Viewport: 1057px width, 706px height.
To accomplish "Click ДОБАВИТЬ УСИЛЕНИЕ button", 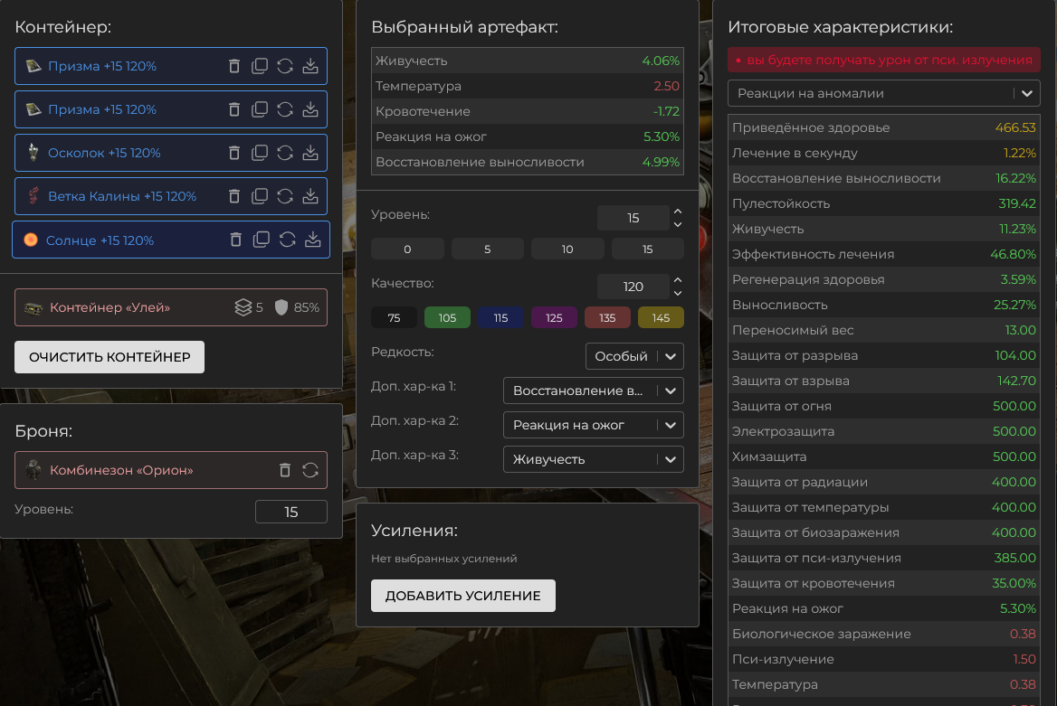I will [463, 596].
